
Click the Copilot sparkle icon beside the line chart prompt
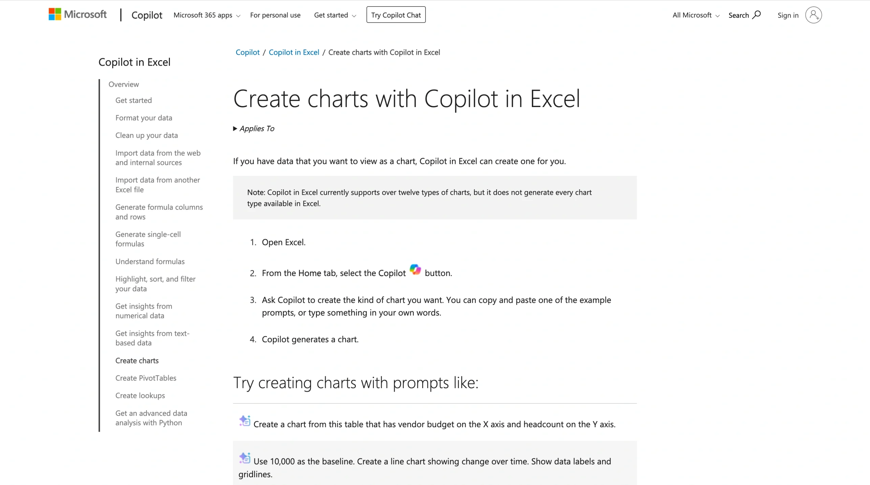pos(244,457)
